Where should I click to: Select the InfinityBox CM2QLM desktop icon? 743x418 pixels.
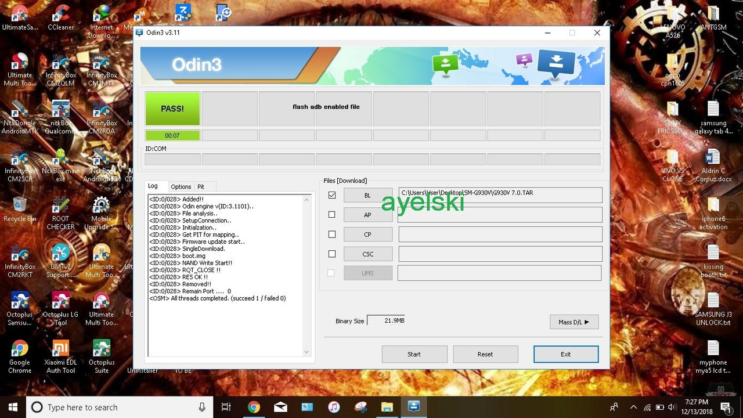61,70
